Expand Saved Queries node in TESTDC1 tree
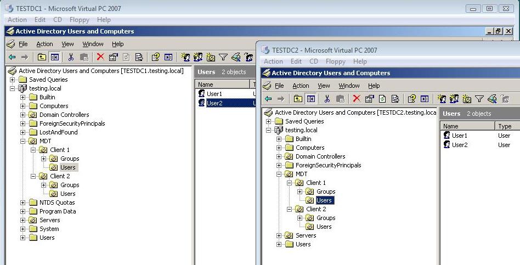The height and width of the screenshot is (265, 520). click(x=12, y=80)
